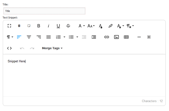Toggle bold formatting
The image size is (169, 111).
coord(39,26)
